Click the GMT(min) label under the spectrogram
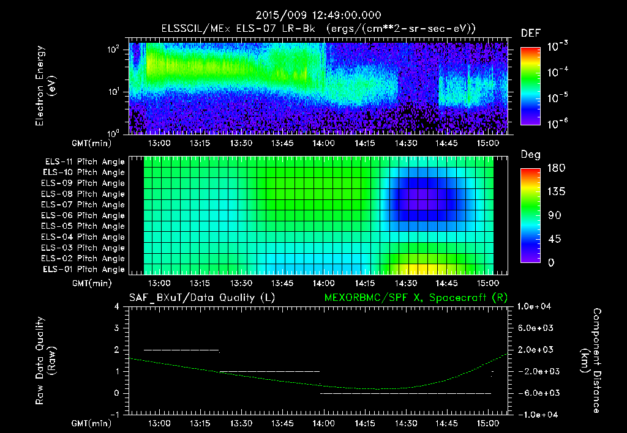The width and height of the screenshot is (627, 433). [x=92, y=143]
